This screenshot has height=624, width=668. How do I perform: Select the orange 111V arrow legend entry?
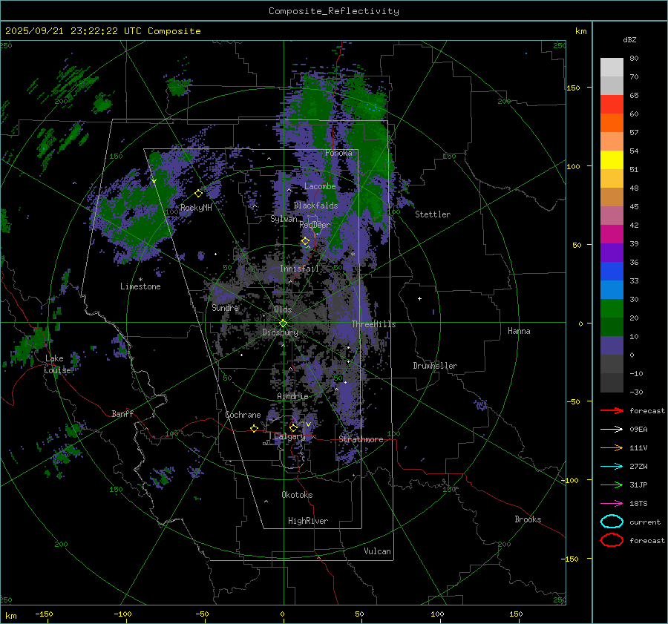click(x=611, y=447)
